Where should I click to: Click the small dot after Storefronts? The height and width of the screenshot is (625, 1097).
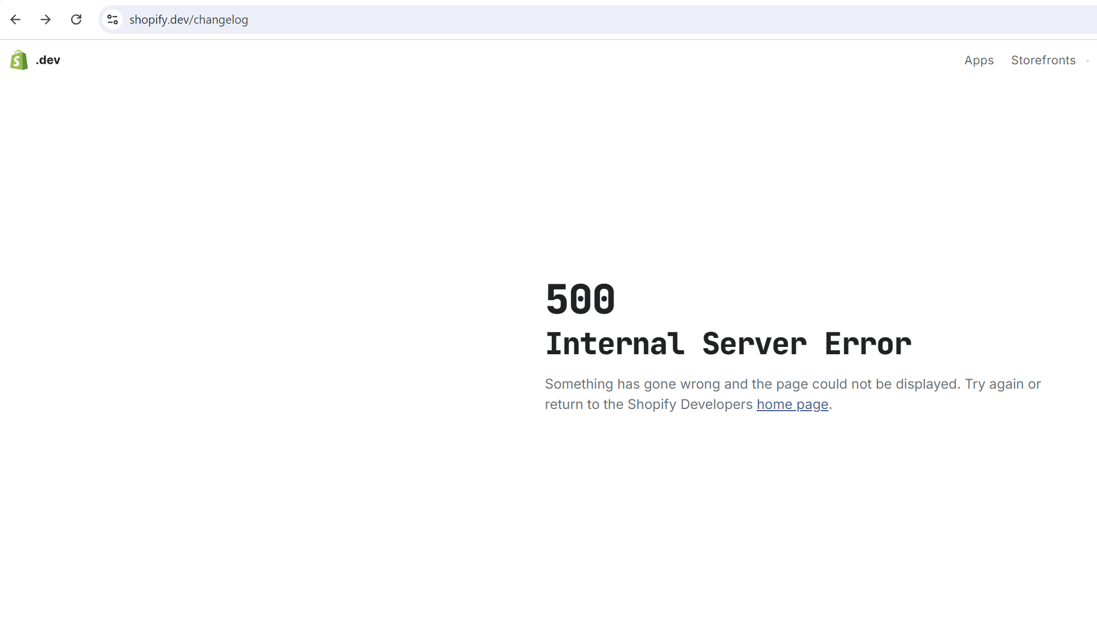click(x=1087, y=61)
